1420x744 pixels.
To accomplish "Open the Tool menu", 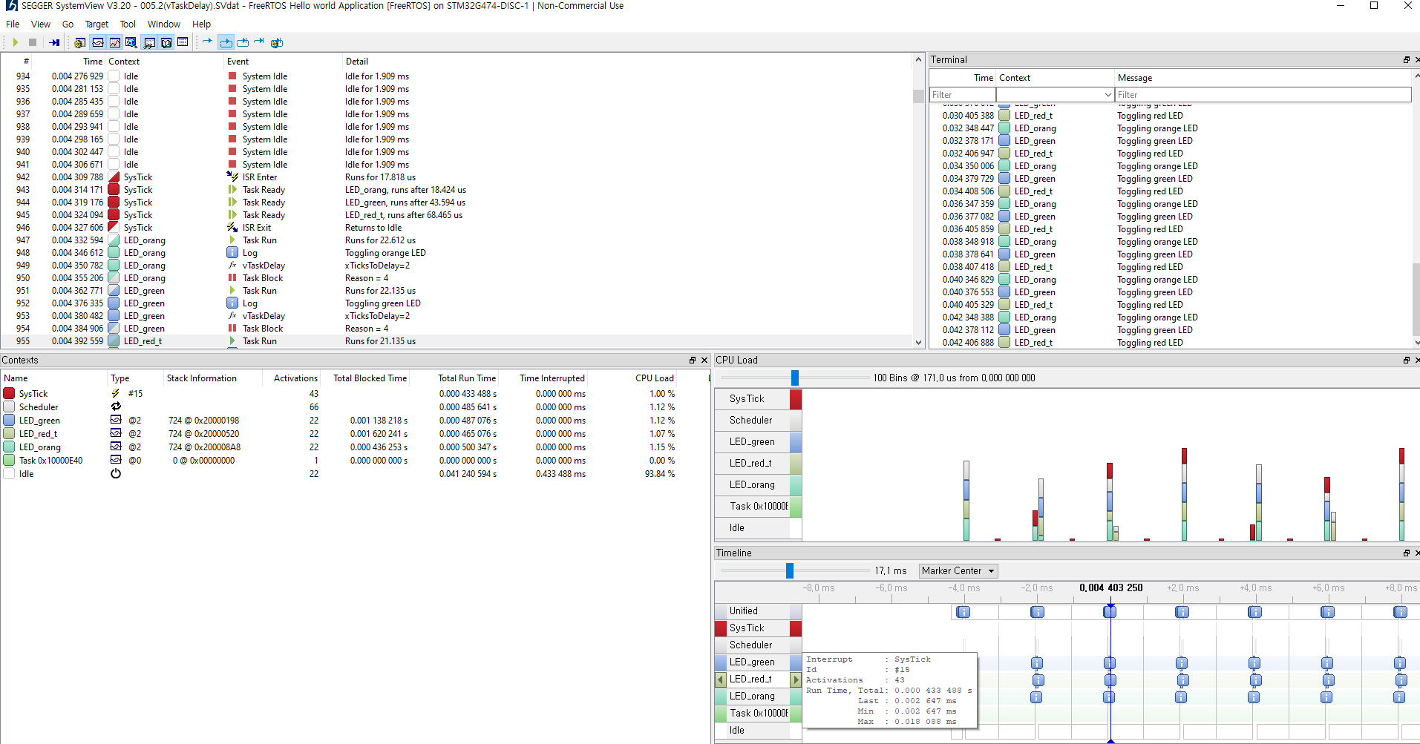I will point(128,24).
